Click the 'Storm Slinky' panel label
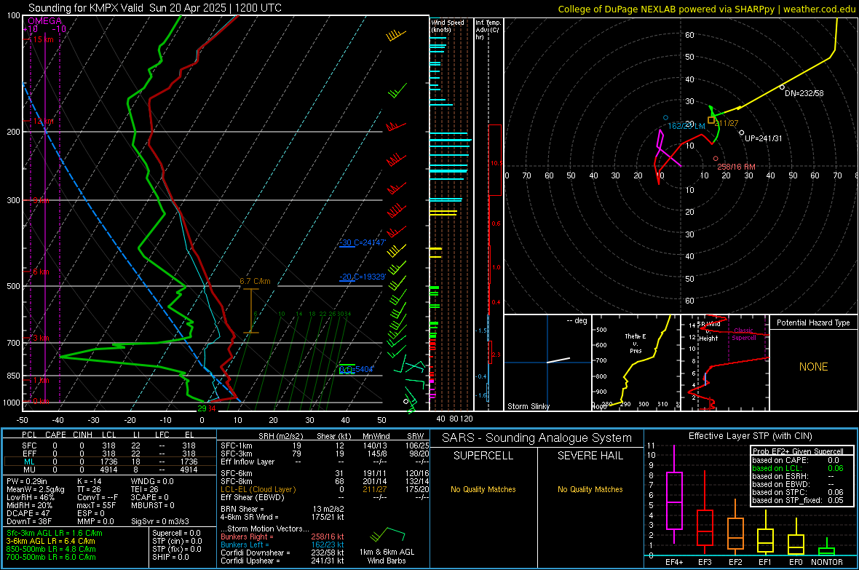This screenshot has height=570, width=859. (x=528, y=406)
